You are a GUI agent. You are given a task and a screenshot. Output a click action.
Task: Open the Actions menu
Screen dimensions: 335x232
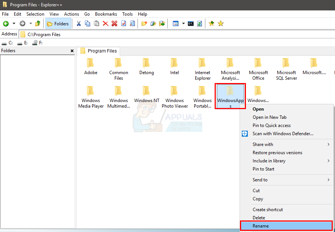coord(71,14)
